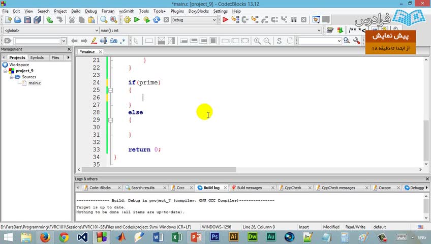431x244 pixels.
Task: Select the Build messages log tab
Action: pyautogui.click(x=250, y=188)
